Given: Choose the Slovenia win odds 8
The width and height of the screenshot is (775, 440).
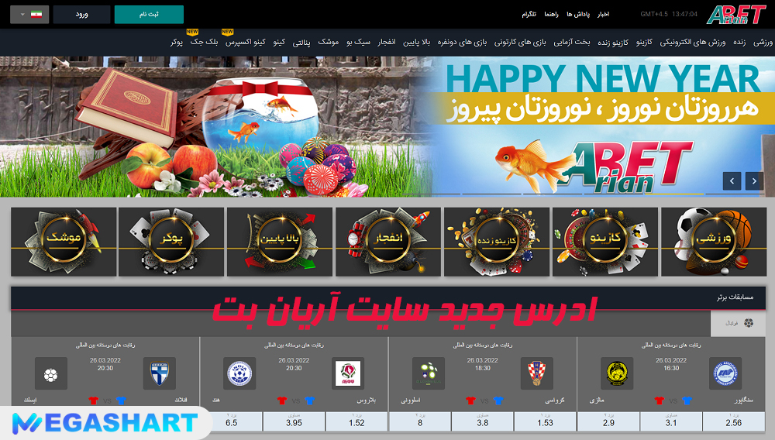Looking at the screenshot, I should [x=420, y=421].
